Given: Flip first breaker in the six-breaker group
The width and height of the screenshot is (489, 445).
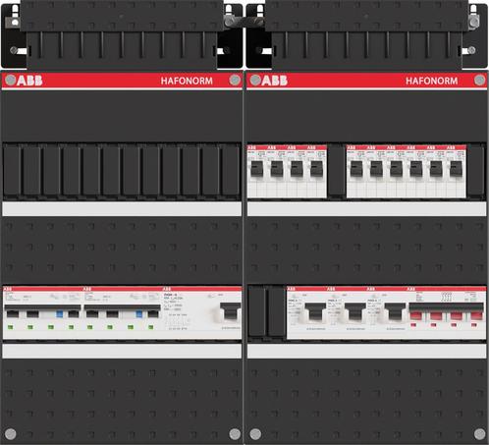Looking at the screenshot, I should 356,169.
